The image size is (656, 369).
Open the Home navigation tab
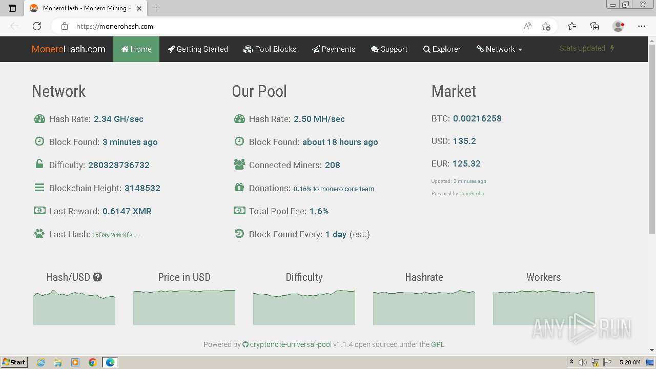coord(136,49)
